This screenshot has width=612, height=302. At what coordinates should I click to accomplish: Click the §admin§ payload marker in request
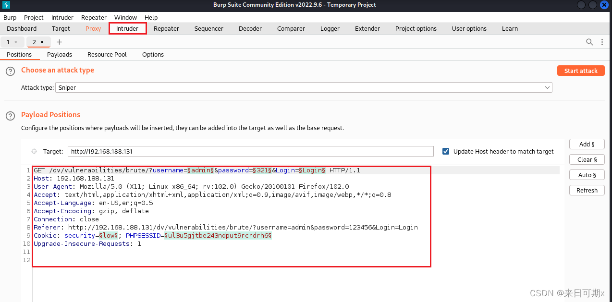coord(201,170)
